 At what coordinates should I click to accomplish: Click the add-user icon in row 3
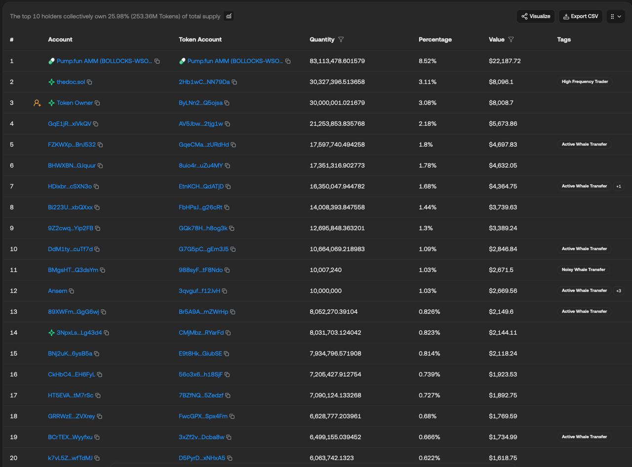(37, 103)
